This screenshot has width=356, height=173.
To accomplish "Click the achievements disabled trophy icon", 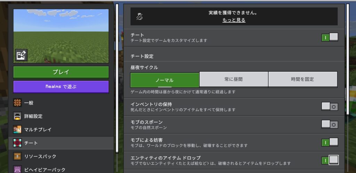I will pyautogui.click(x=139, y=17).
